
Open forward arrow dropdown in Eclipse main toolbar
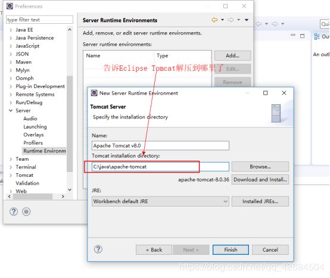click(x=283, y=24)
